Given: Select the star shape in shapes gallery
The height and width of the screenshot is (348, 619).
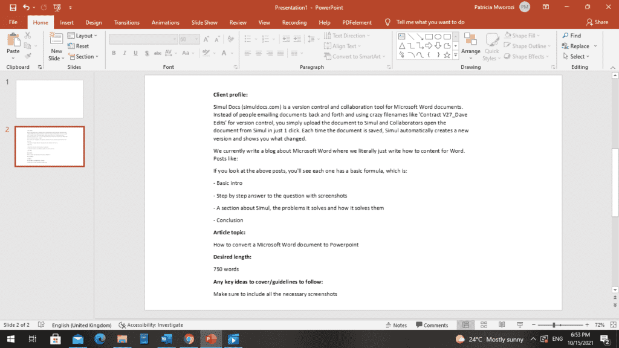Looking at the screenshot, I should [447, 55].
